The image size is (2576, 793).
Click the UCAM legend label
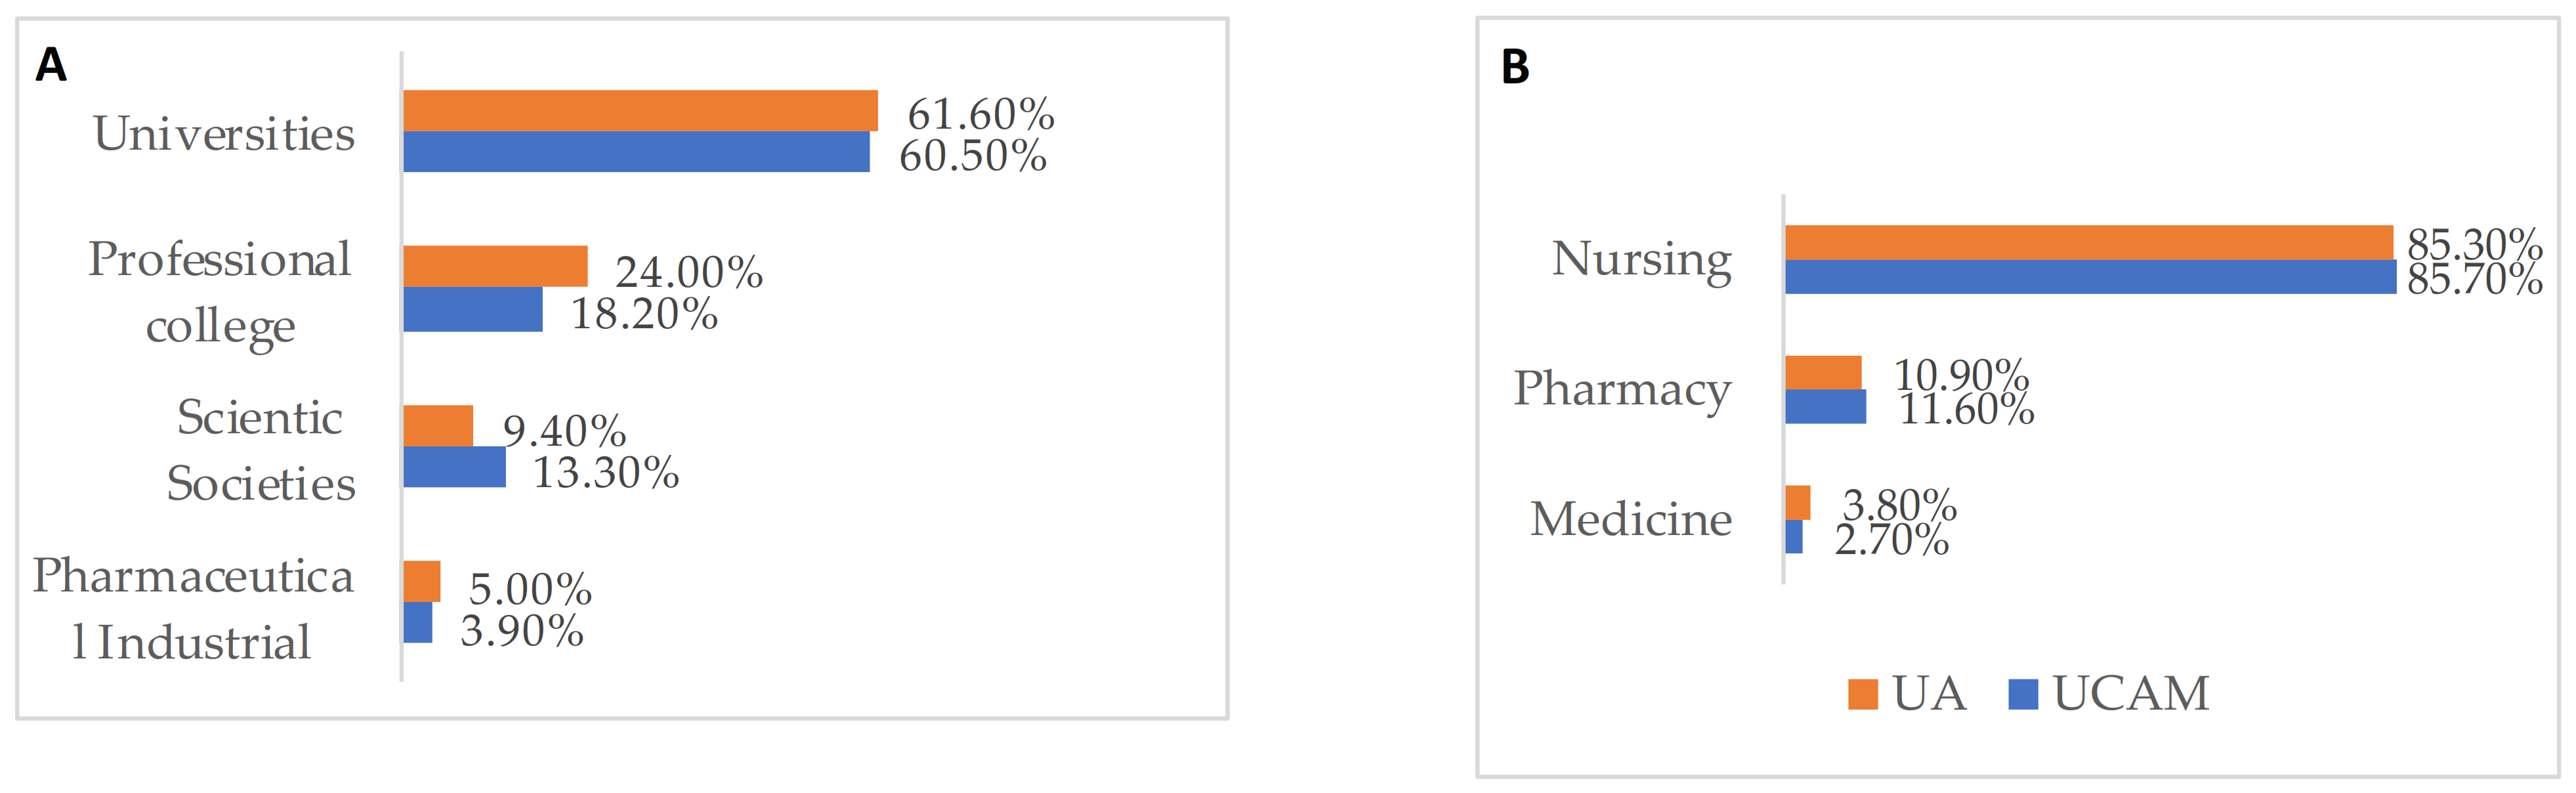click(2130, 693)
